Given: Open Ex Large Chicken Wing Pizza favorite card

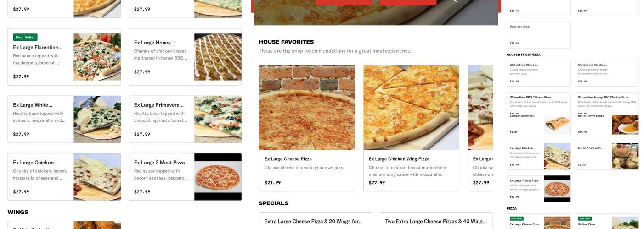Looking at the screenshot, I should tap(411, 128).
